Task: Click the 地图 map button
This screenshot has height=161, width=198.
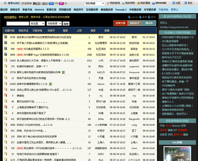Action: tap(177, 3)
